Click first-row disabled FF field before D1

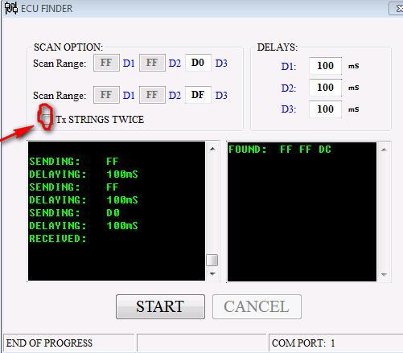(x=106, y=63)
